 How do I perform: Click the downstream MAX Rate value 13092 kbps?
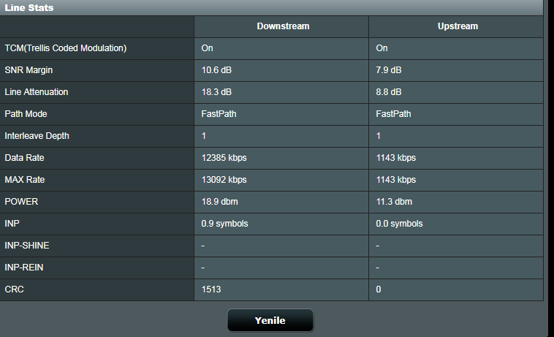pyautogui.click(x=224, y=180)
